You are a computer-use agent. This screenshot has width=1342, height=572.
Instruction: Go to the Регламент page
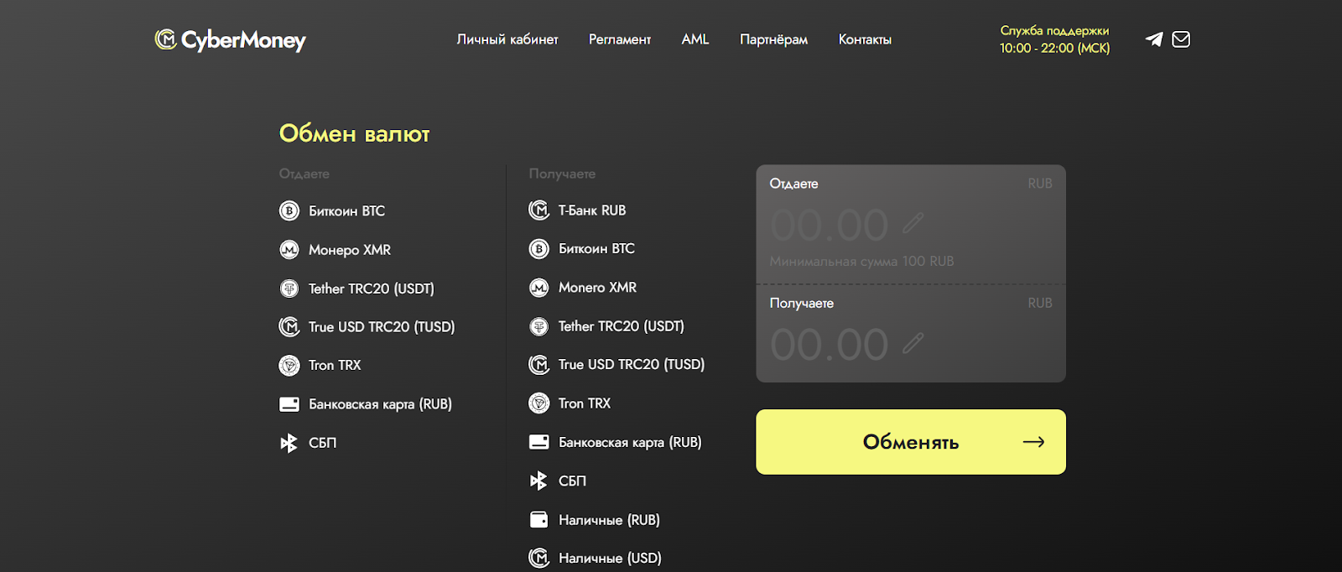620,39
